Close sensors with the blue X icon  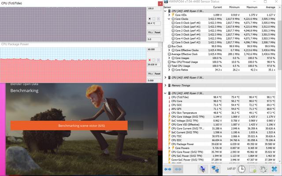[274, 169]
